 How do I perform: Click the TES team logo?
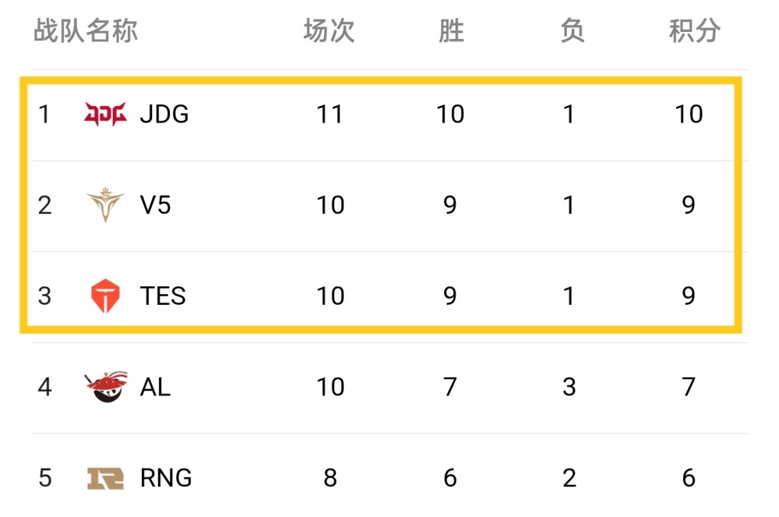(105, 296)
